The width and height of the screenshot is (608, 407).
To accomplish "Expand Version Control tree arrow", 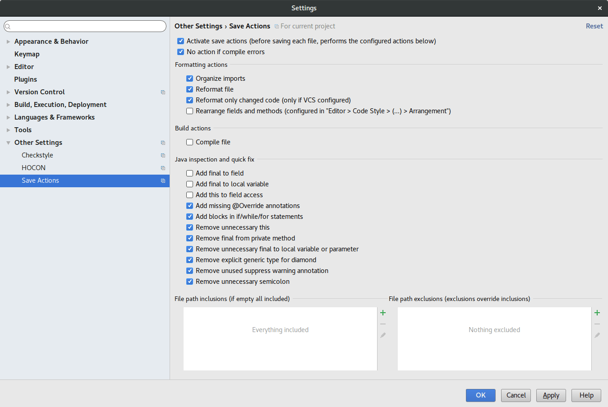I will coord(8,92).
